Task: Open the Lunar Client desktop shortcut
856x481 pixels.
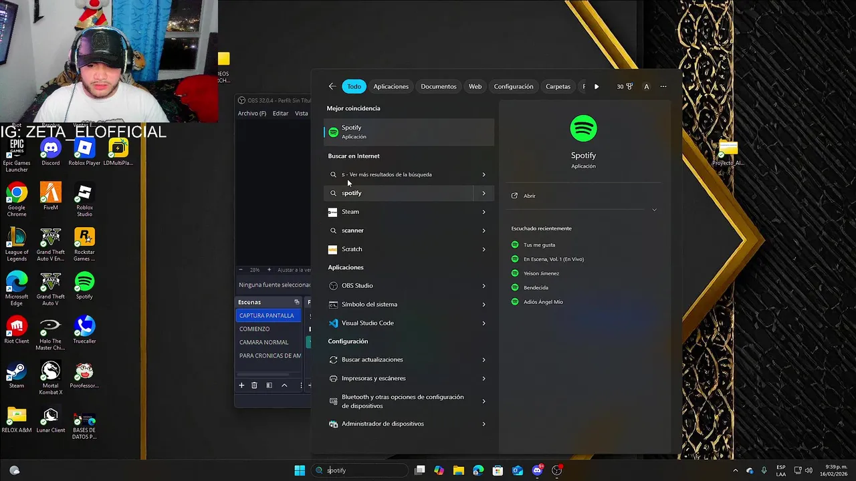Action: (50, 420)
